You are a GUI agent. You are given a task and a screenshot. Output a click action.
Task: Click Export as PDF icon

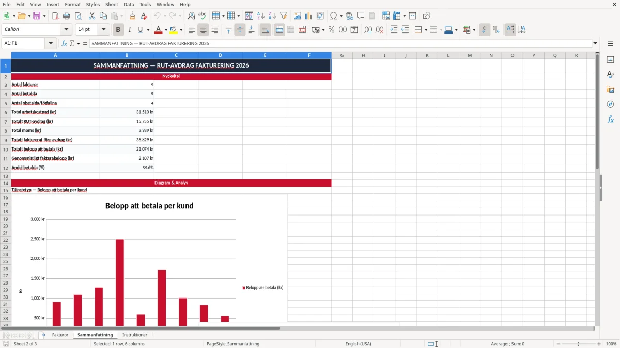pos(55,16)
